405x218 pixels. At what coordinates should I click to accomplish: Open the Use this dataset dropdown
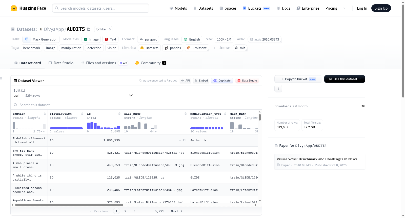click(345, 79)
